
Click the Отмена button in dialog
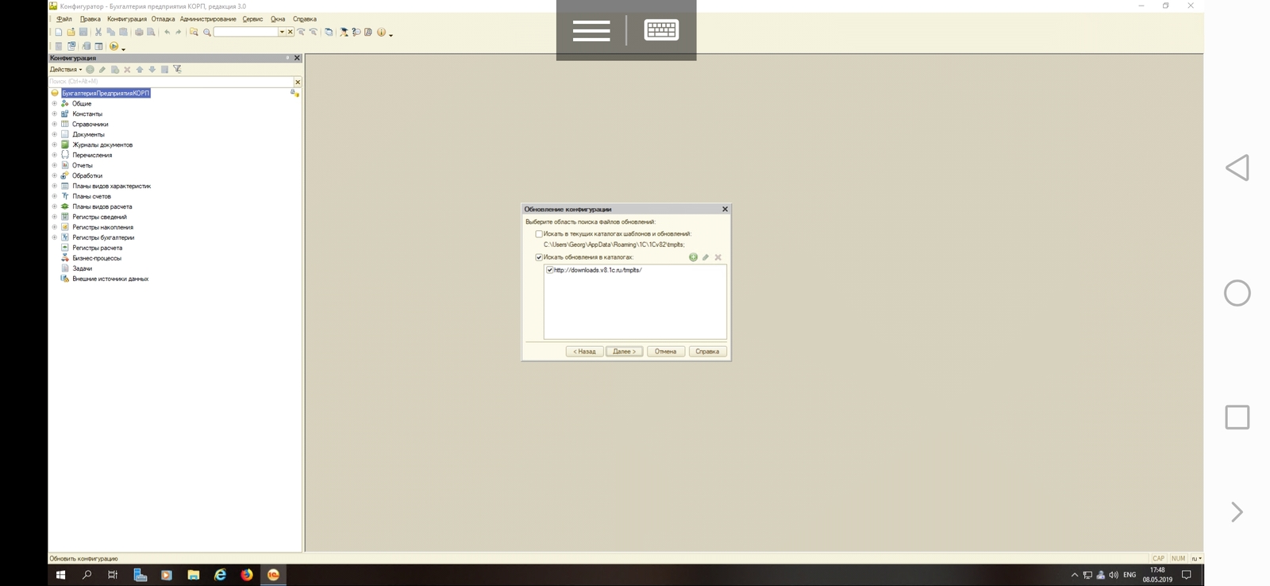pos(666,352)
